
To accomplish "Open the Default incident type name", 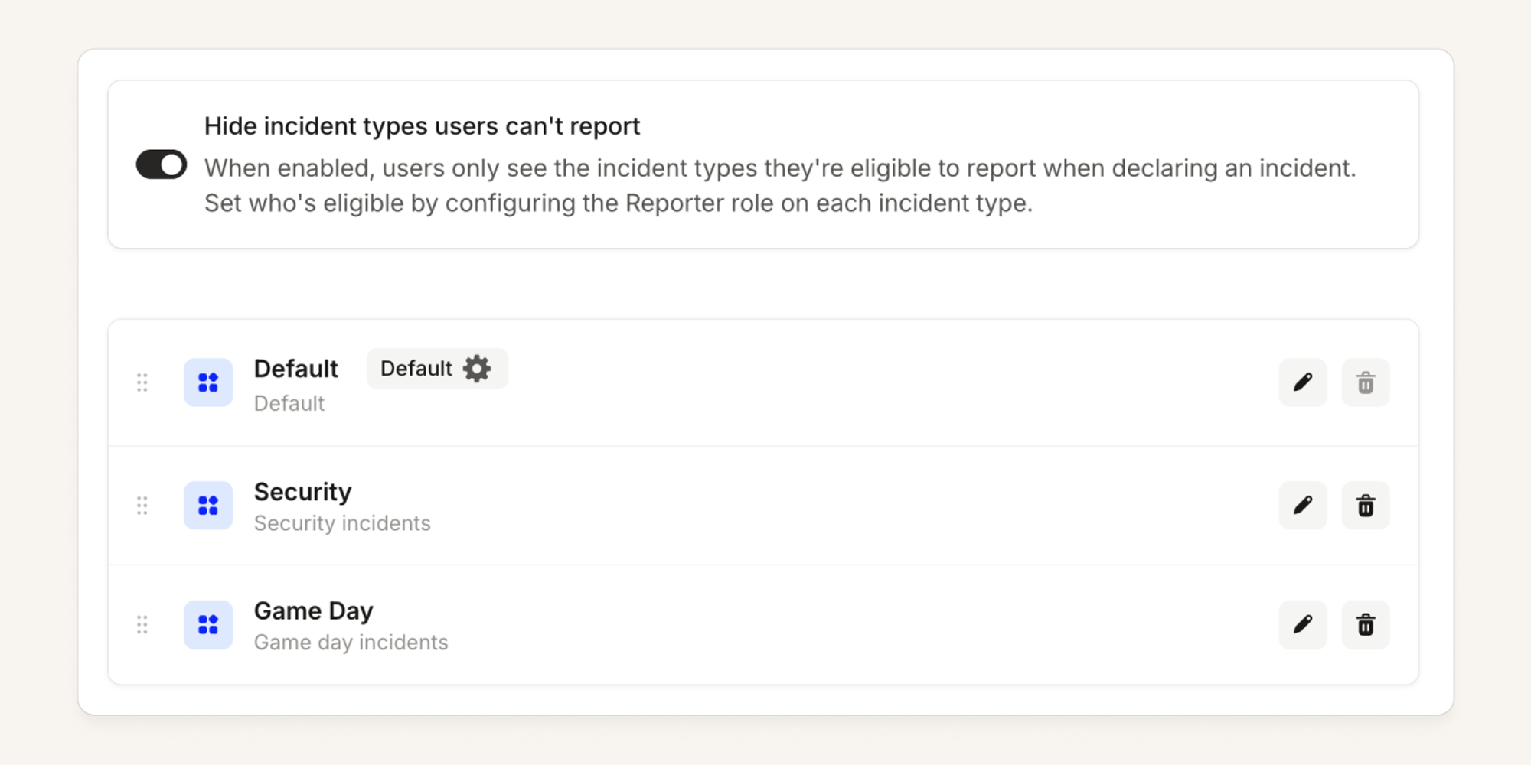I will tap(296, 369).
